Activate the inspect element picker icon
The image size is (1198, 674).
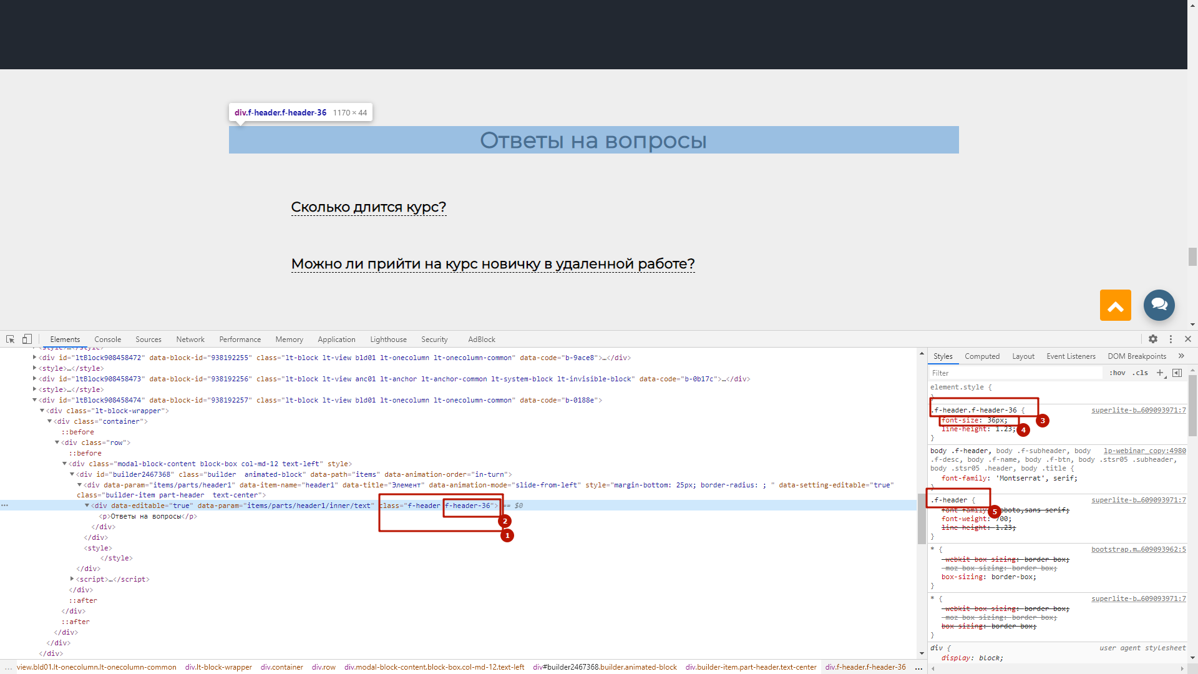pyautogui.click(x=11, y=339)
